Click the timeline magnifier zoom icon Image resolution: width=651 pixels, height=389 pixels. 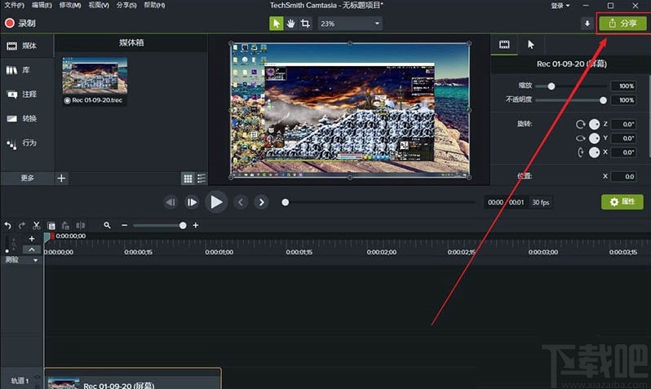coord(107,225)
